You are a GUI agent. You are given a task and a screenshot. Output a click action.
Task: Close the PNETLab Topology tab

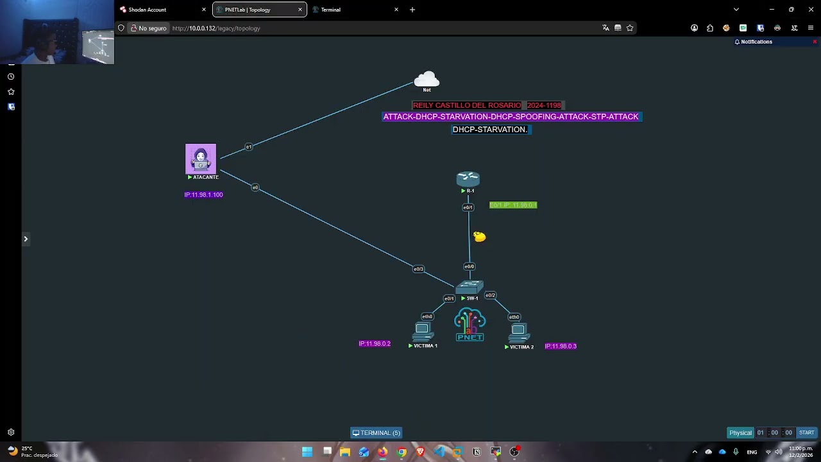[x=300, y=10]
